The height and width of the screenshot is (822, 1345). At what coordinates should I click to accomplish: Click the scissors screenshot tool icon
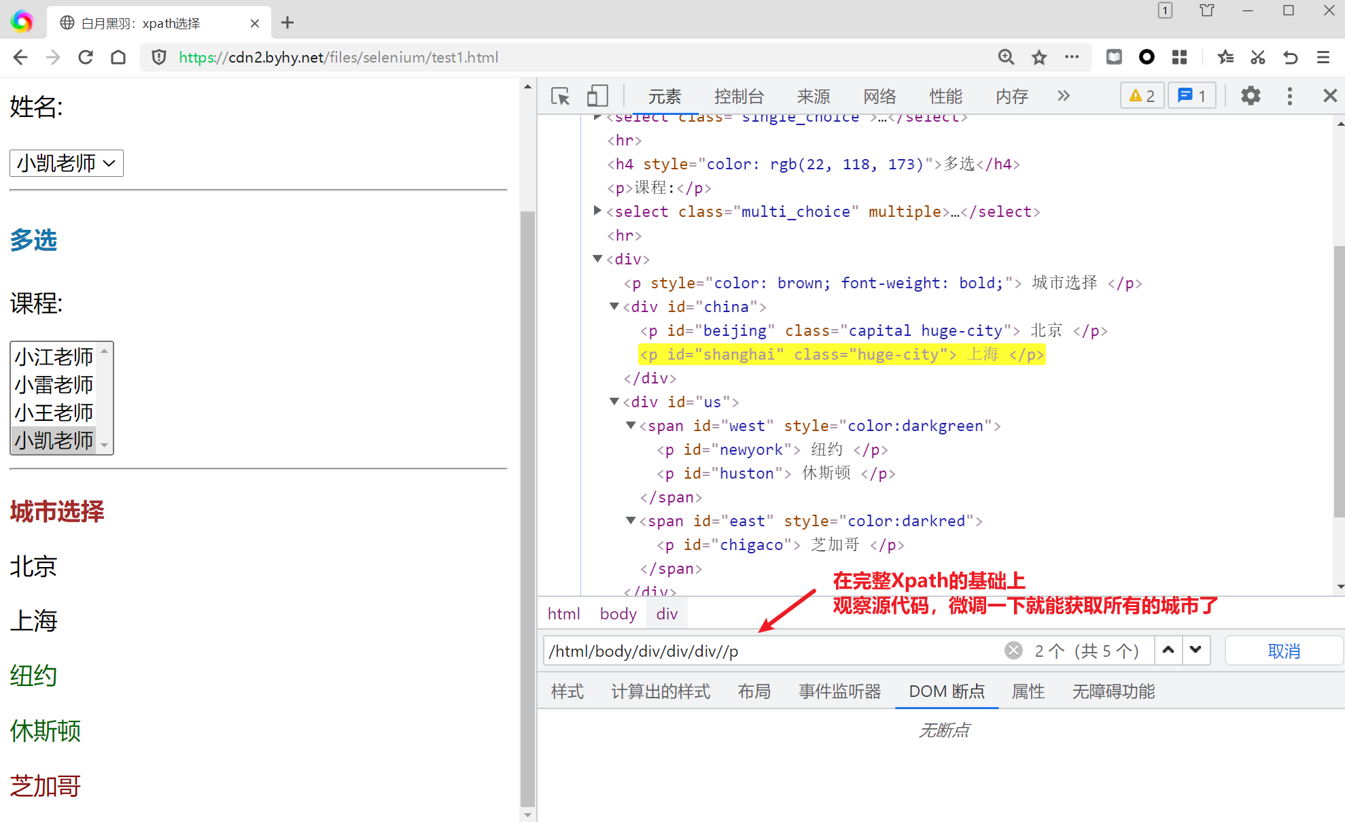click(x=1258, y=58)
